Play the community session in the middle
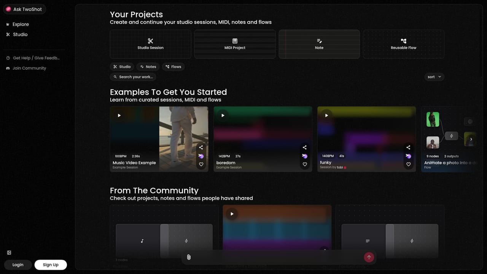Viewport: 487px width, 274px height. point(232,214)
